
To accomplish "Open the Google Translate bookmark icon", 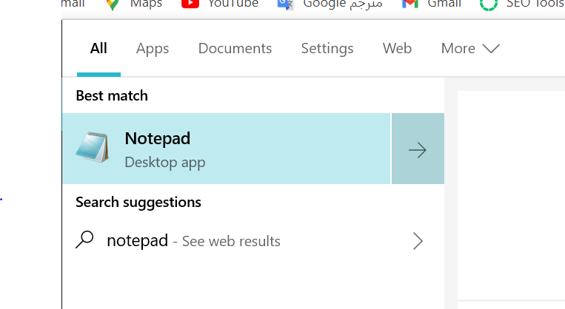I will click(285, 4).
